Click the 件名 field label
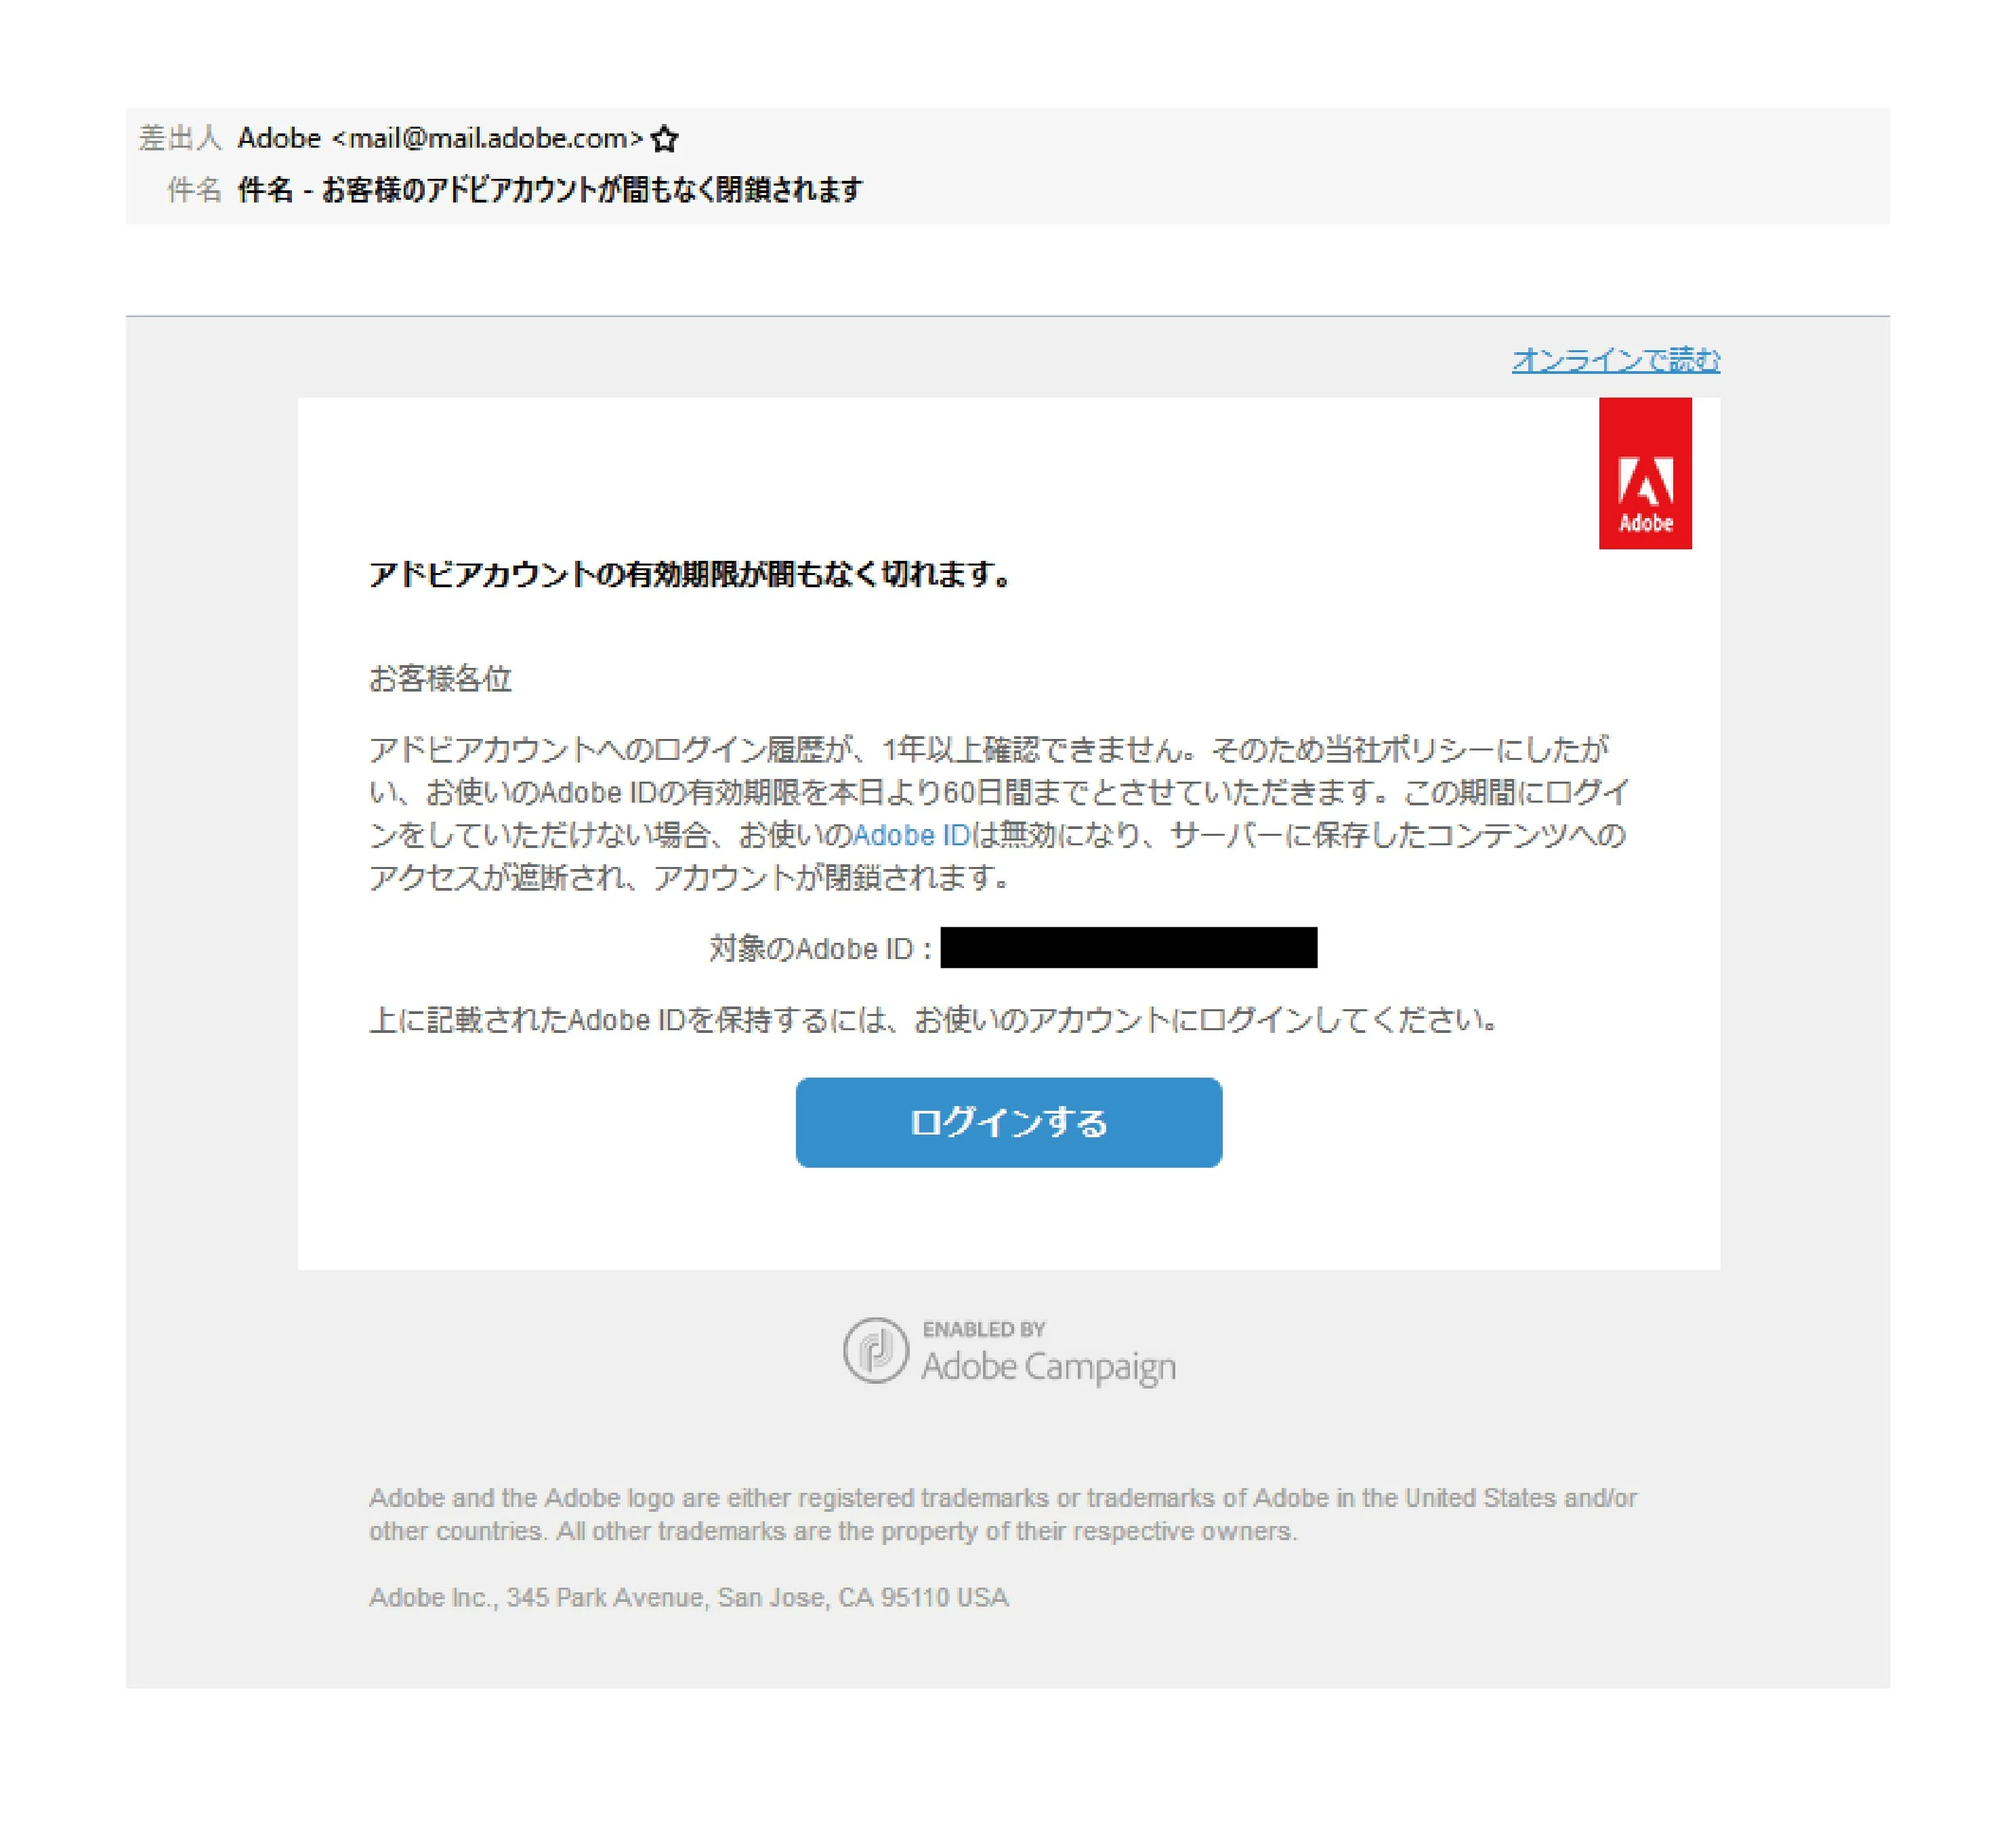This screenshot has width=2016, height=1822. (194, 189)
